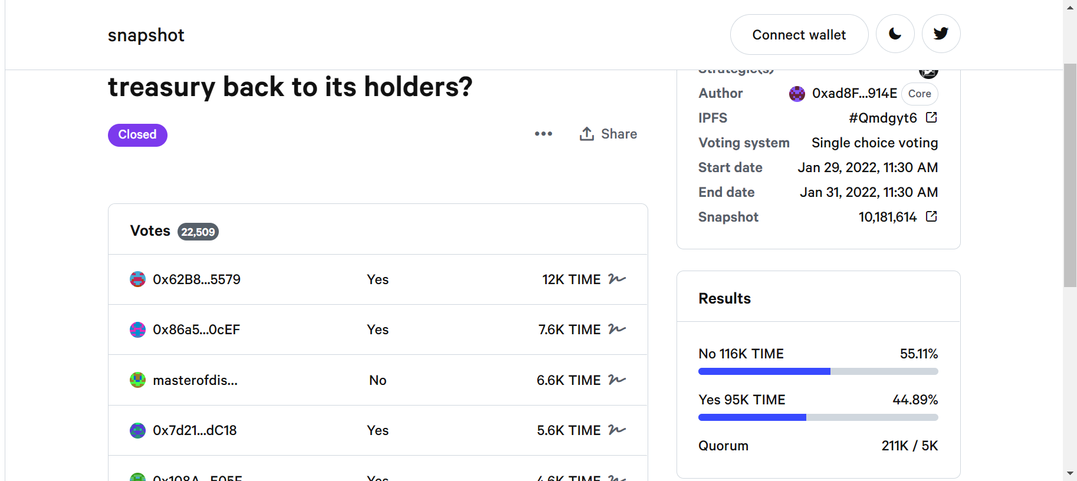Toggle dark mode with moon icon
Viewport: 1077px width, 481px height.
pos(895,34)
